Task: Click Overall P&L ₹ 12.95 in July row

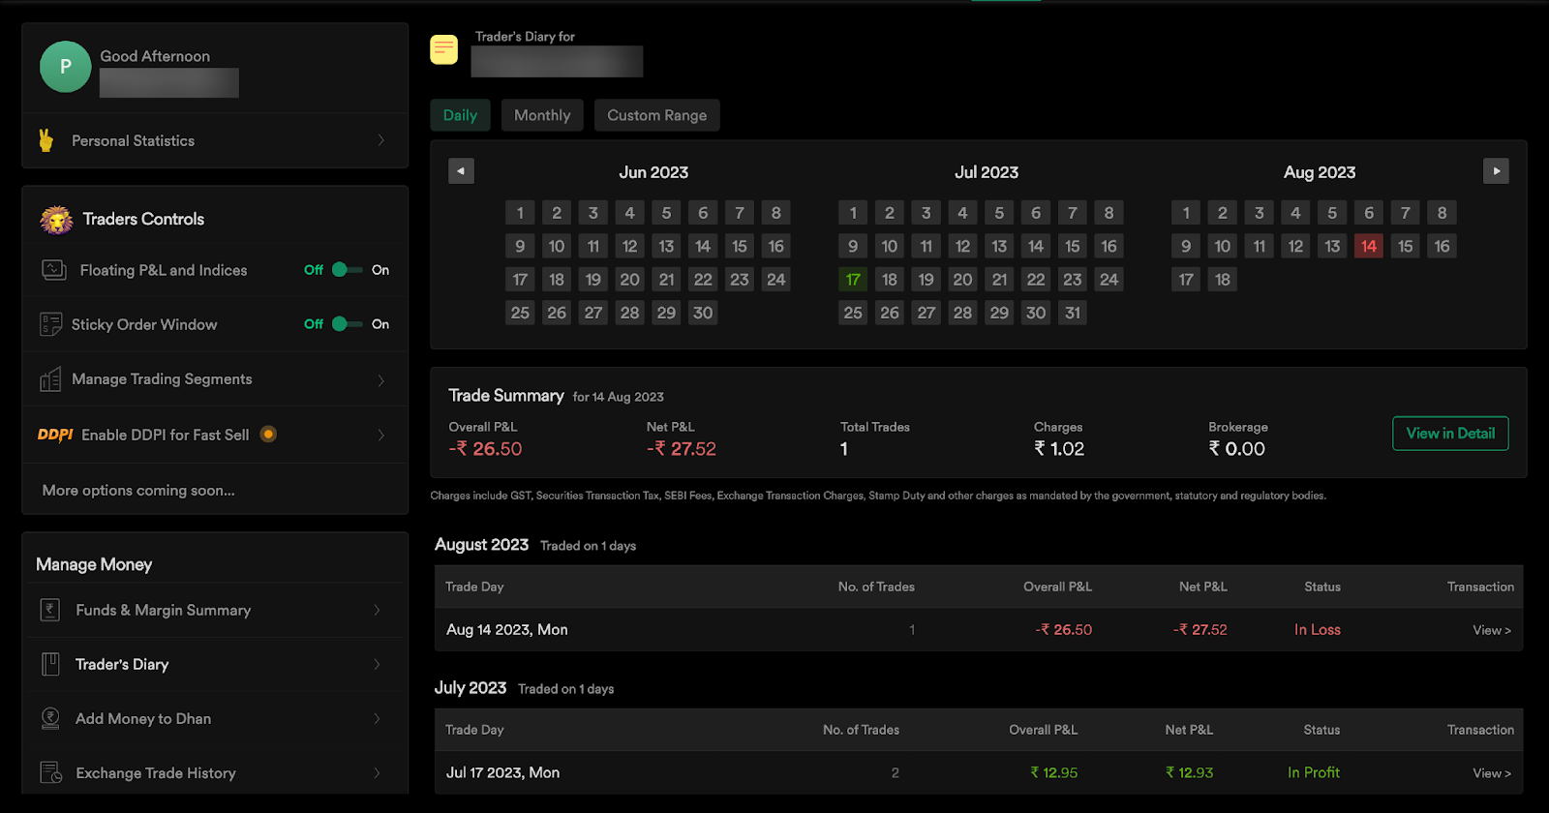Action: [x=1053, y=773]
